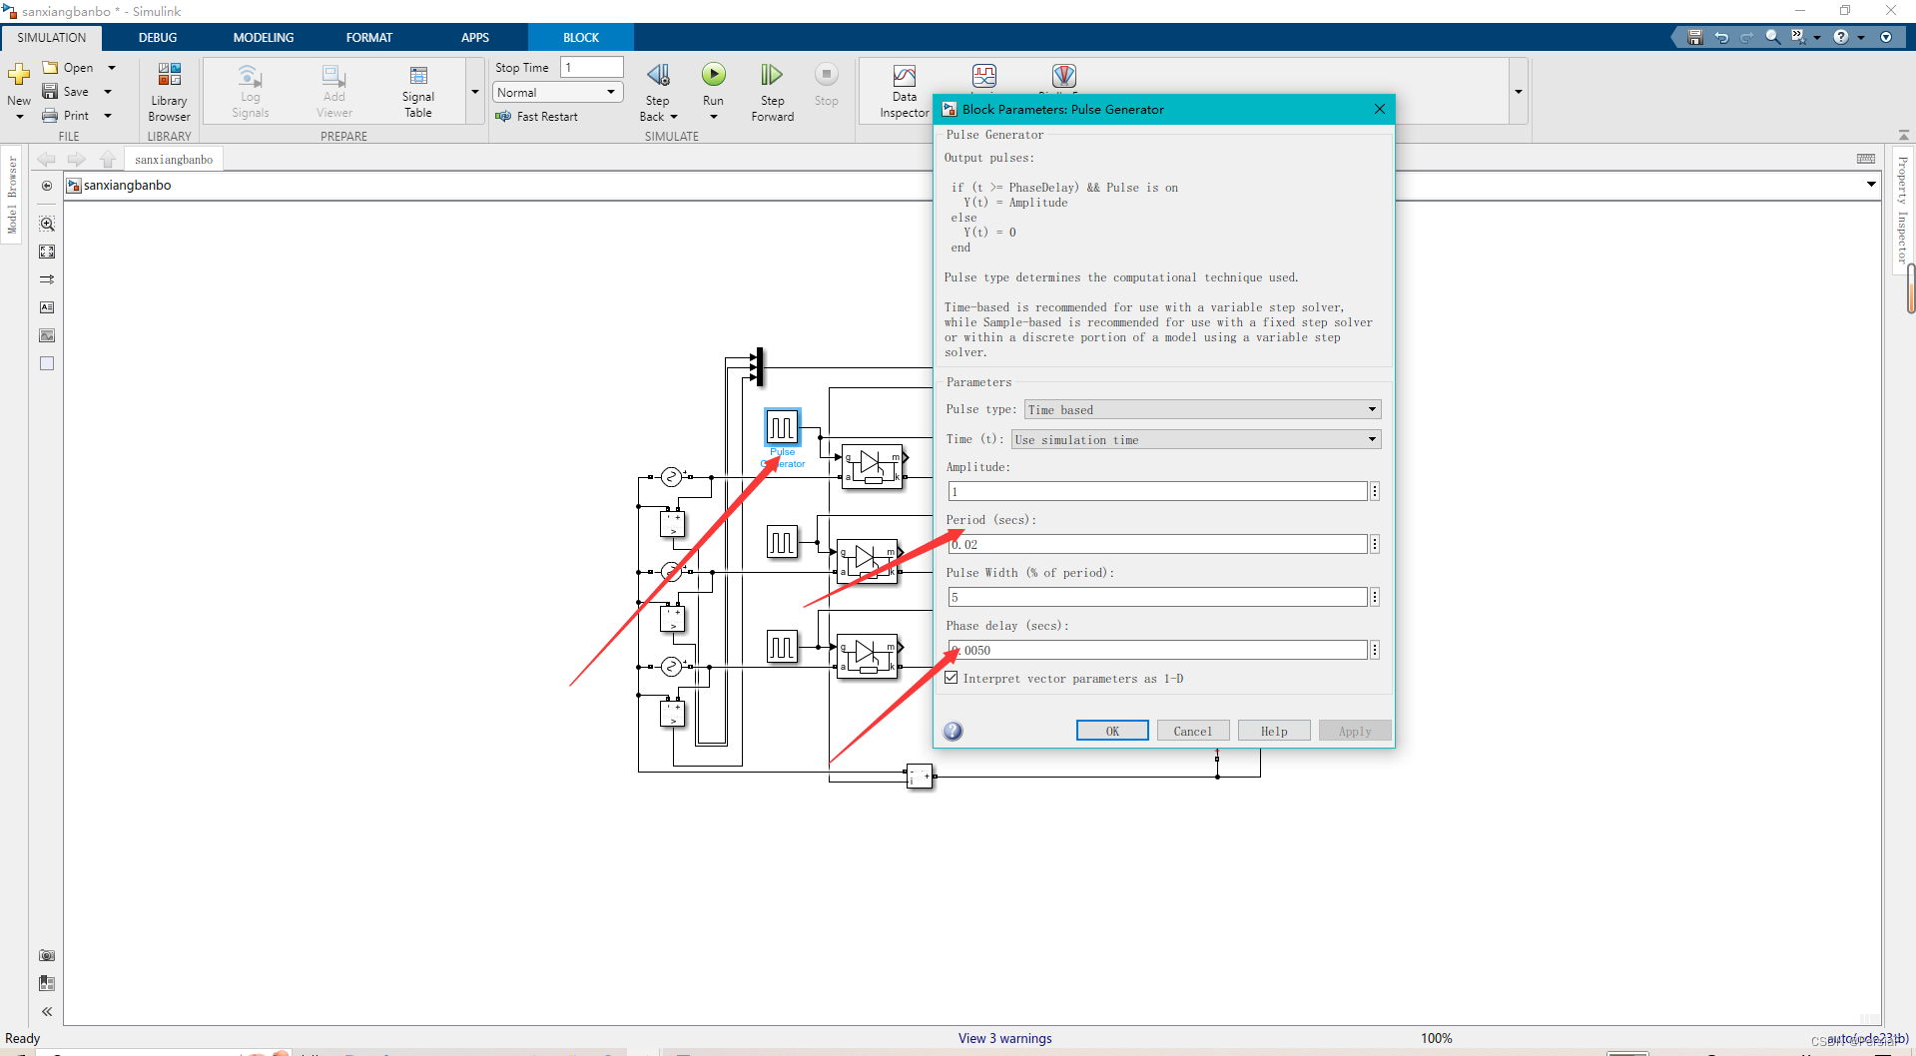The height and width of the screenshot is (1056, 1916).
Task: Click the Stop Time input field
Action: pyautogui.click(x=592, y=67)
